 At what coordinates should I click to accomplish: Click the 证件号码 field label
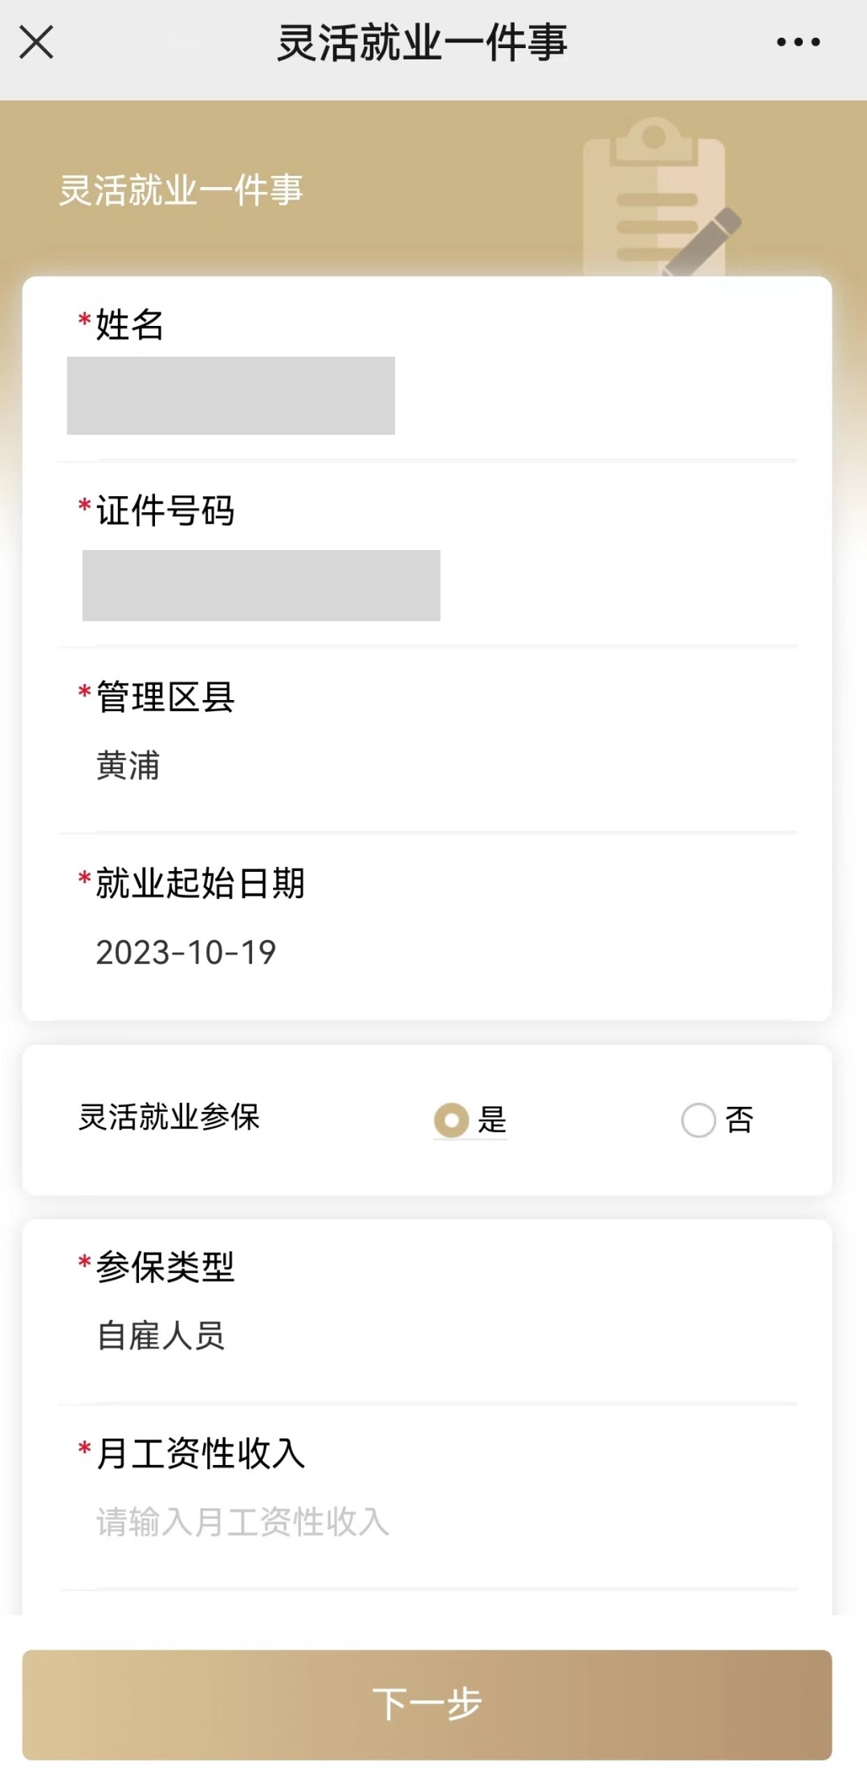click(165, 511)
